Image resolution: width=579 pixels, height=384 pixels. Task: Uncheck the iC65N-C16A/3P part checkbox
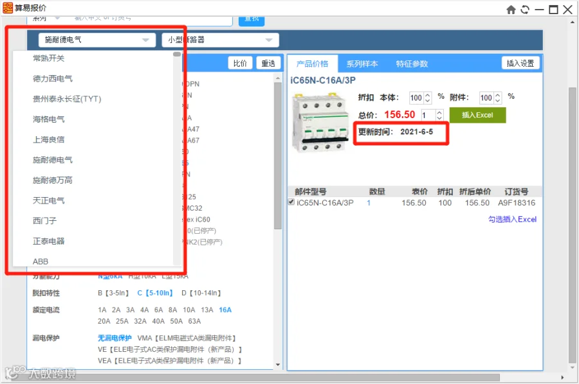(291, 202)
